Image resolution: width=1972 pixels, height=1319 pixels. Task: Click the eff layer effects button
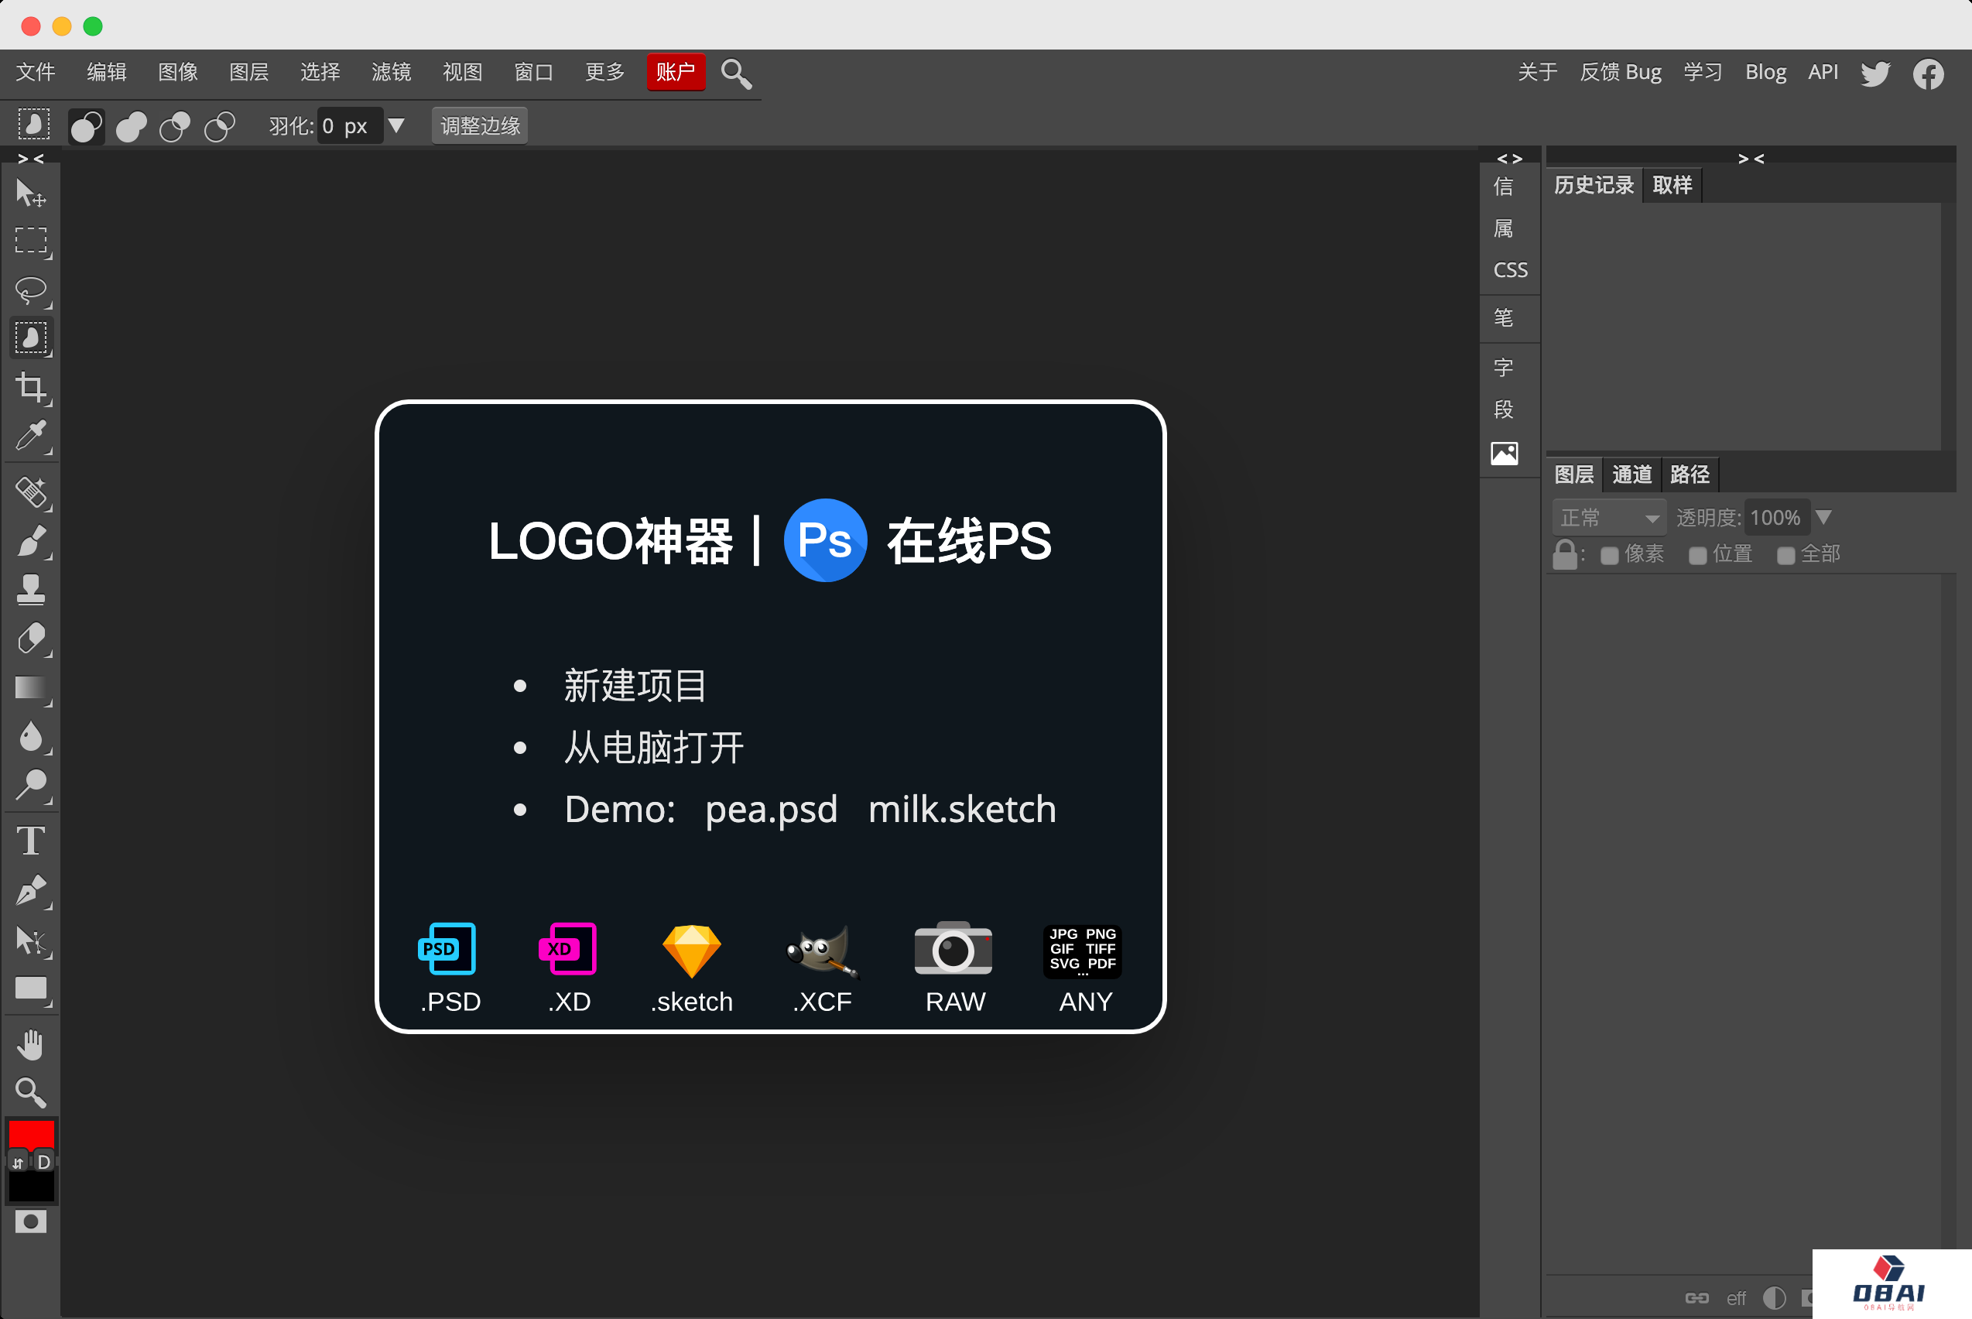[x=1736, y=1298]
